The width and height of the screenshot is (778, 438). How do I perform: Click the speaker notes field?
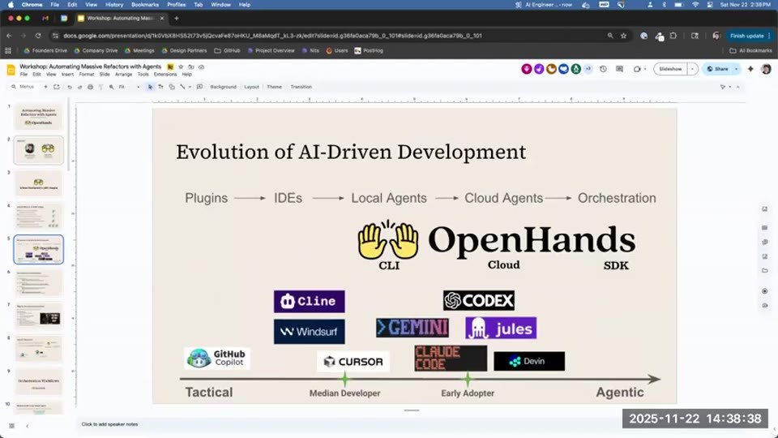tap(412, 424)
